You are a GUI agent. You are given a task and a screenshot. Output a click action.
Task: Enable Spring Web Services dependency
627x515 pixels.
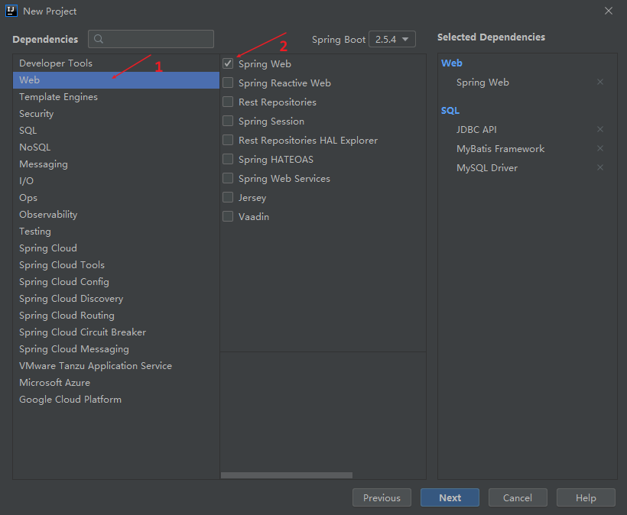tap(228, 178)
